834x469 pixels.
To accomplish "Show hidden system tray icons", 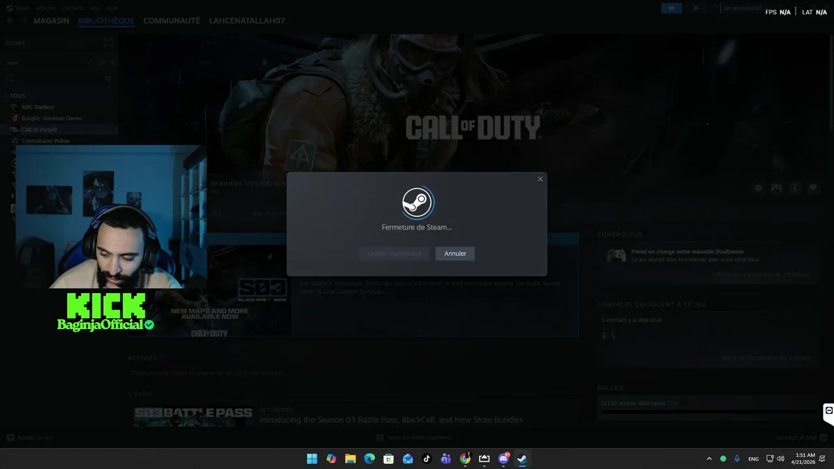I will click(x=709, y=459).
